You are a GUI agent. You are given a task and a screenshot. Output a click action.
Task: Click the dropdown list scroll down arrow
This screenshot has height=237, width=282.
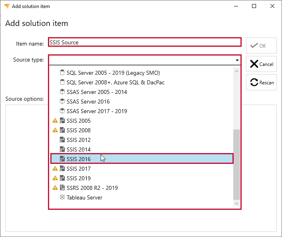pos(236,203)
